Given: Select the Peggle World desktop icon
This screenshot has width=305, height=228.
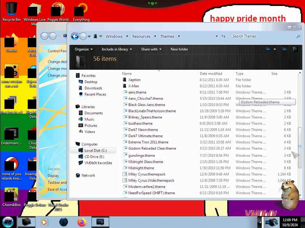Looking at the screenshot, I should pos(58,12).
